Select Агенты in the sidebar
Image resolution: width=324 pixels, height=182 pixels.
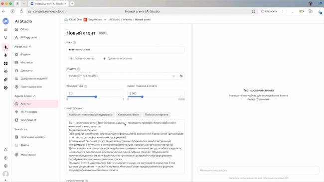(x=35, y=103)
